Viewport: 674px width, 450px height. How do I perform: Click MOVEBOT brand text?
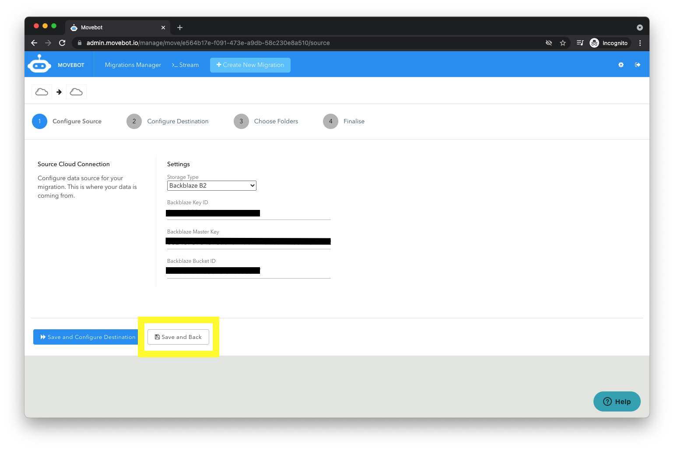click(x=71, y=65)
